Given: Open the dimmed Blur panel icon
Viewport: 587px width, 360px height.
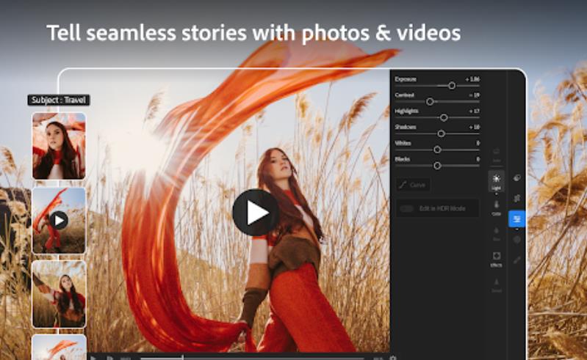Looking at the screenshot, I should (x=497, y=234).
